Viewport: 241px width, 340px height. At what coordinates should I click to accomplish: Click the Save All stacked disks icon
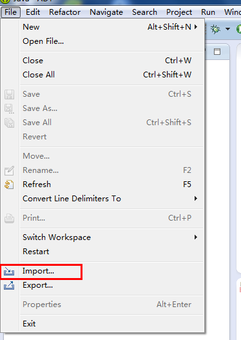tap(9, 123)
